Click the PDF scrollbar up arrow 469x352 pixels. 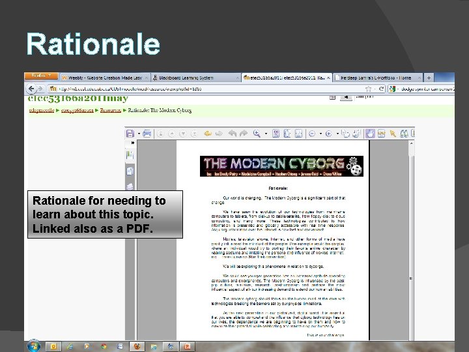[412, 143]
